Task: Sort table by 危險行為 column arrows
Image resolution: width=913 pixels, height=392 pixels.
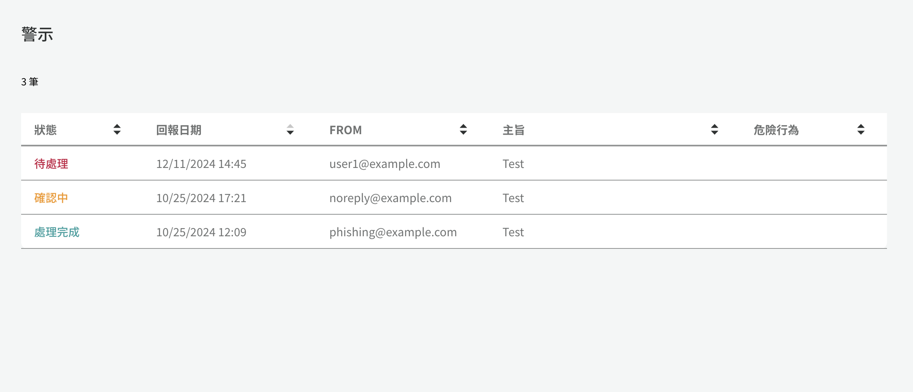Action: (x=861, y=129)
